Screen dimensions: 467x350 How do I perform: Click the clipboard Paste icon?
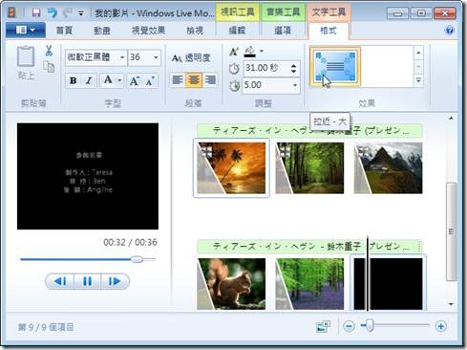pos(26,56)
